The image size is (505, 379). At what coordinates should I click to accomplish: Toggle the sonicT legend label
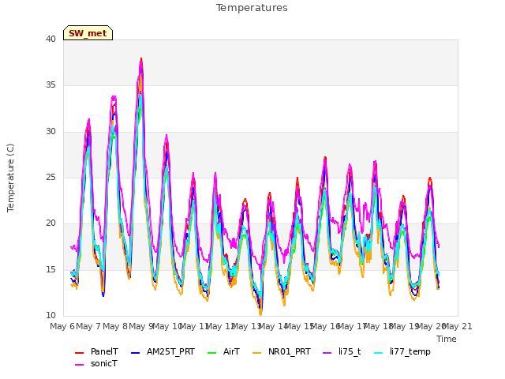[x=104, y=363]
